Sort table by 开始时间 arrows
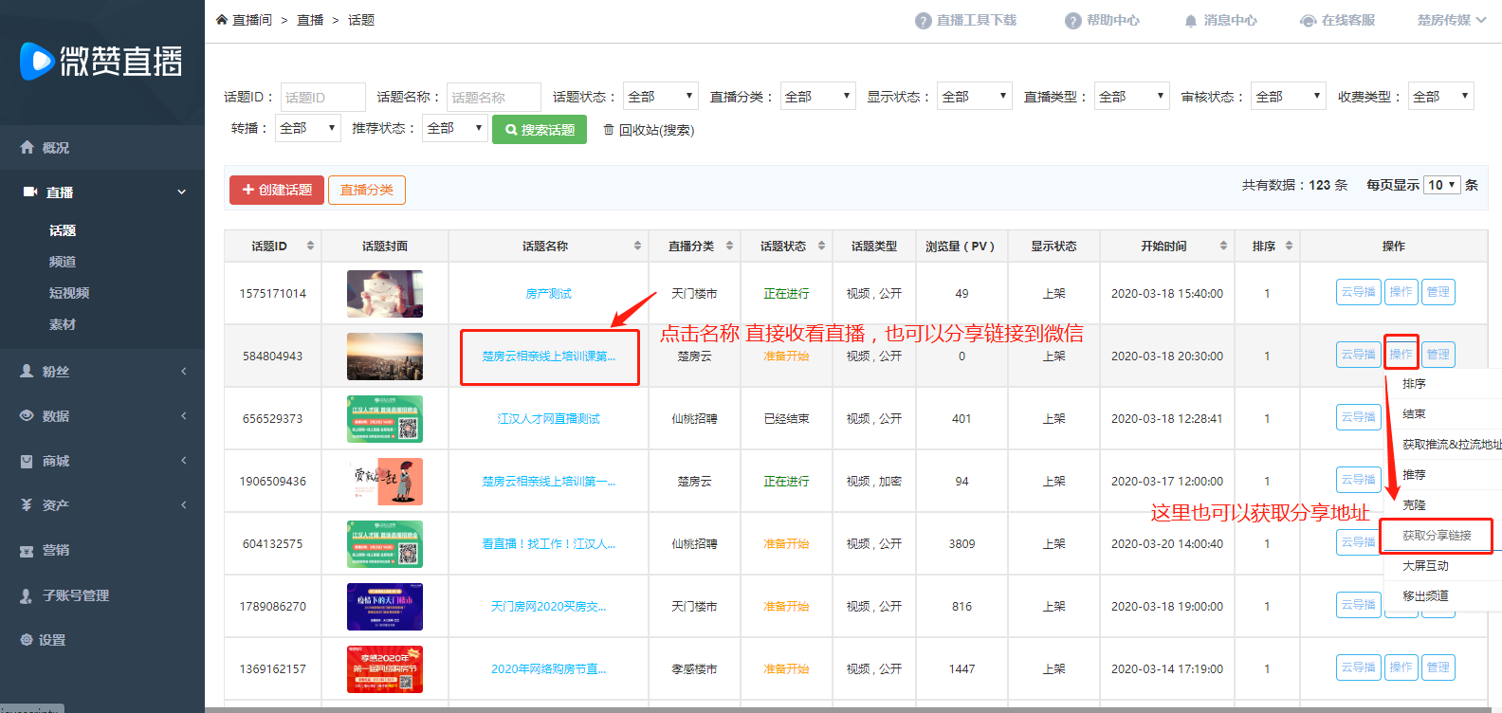 [x=1223, y=246]
